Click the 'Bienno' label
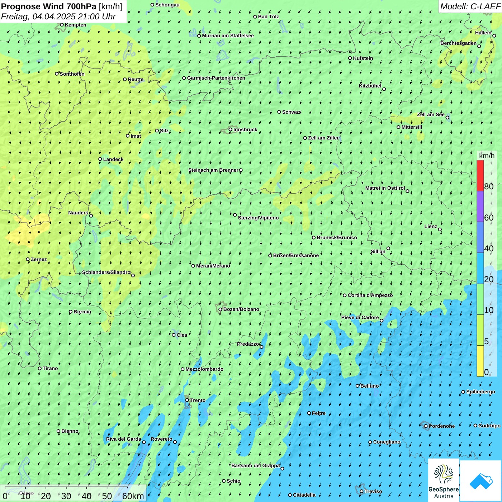This screenshot has width=502, height=502. 70,431
